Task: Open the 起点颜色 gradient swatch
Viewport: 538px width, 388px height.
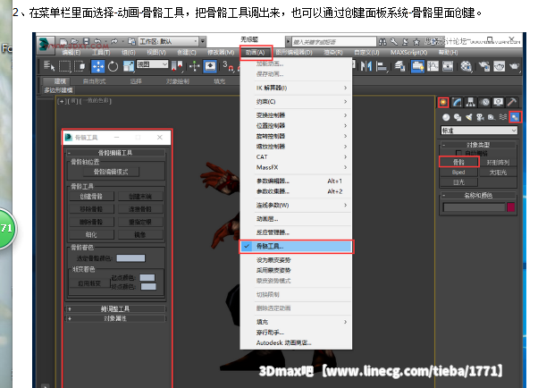Action: click(147, 277)
